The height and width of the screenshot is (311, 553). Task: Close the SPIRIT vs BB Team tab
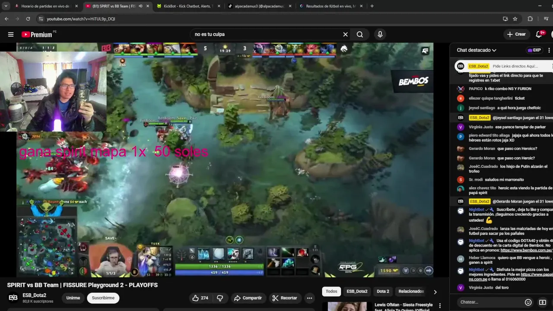[148, 6]
